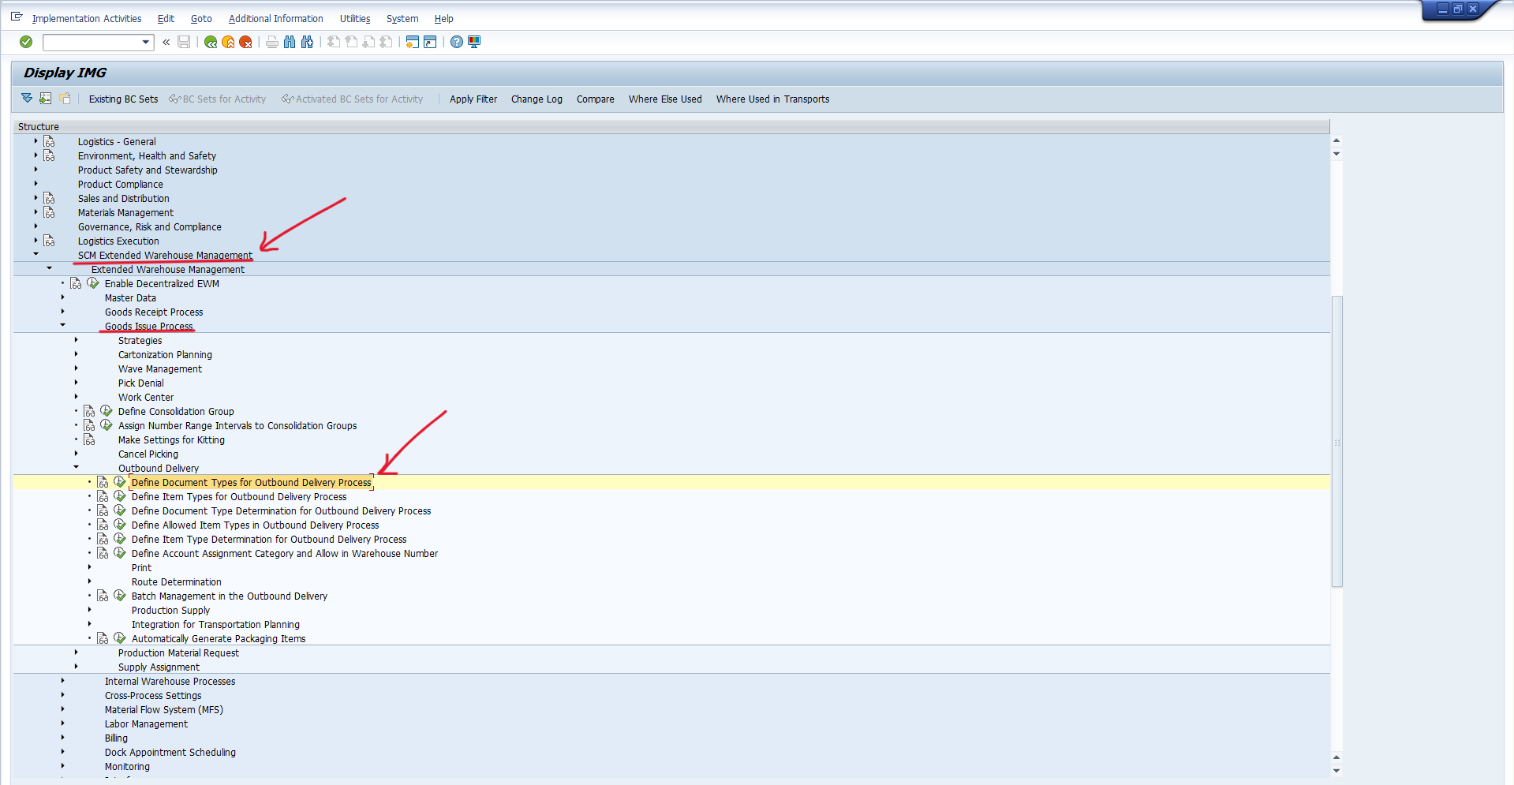Open IMG documentation icon for Sales and Distribution
This screenshot has height=785, width=1514.
point(49,198)
